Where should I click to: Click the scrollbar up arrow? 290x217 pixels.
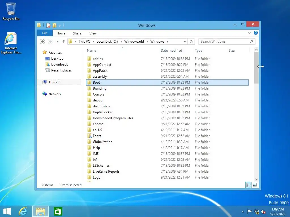coord(256,49)
